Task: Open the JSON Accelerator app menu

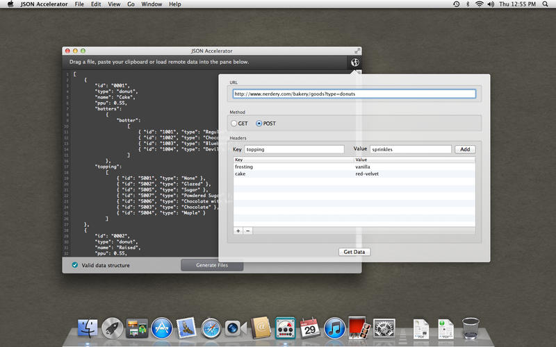Action: pos(44,4)
